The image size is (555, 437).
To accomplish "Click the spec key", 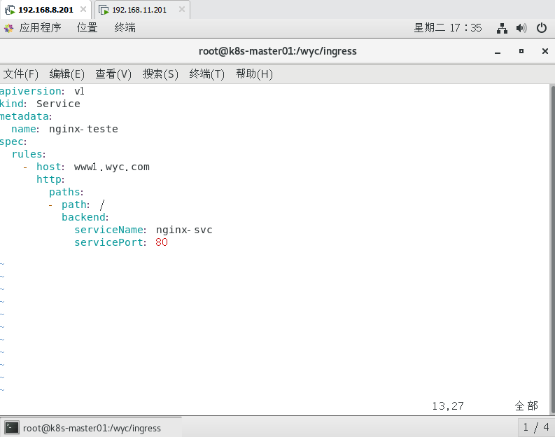I will coord(13,141).
